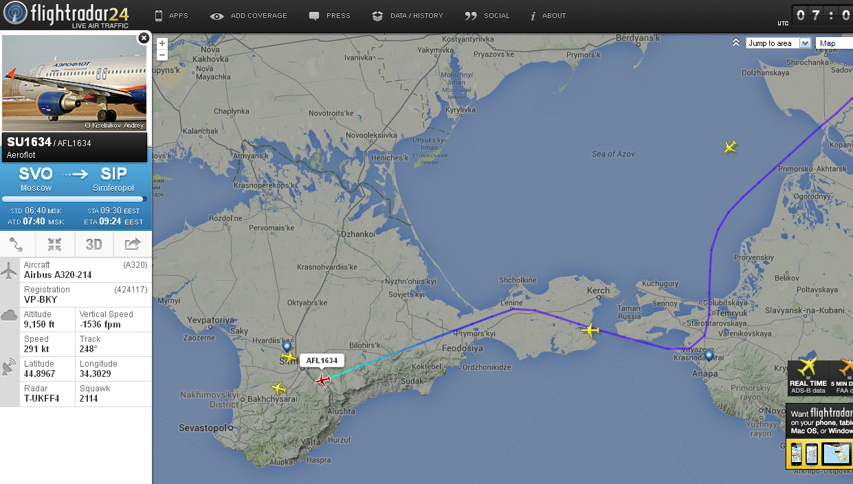Zoom out with the map minus button
853x484 pixels.
[162, 54]
